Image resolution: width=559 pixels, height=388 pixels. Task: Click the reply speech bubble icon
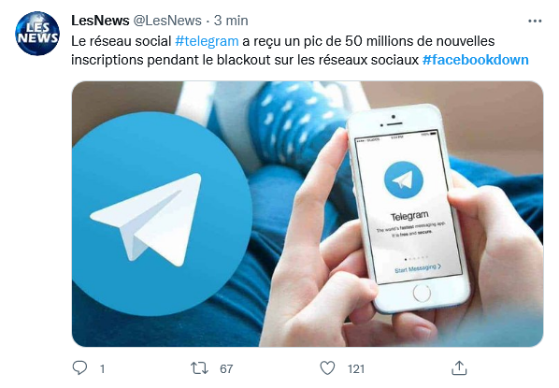tap(79, 367)
